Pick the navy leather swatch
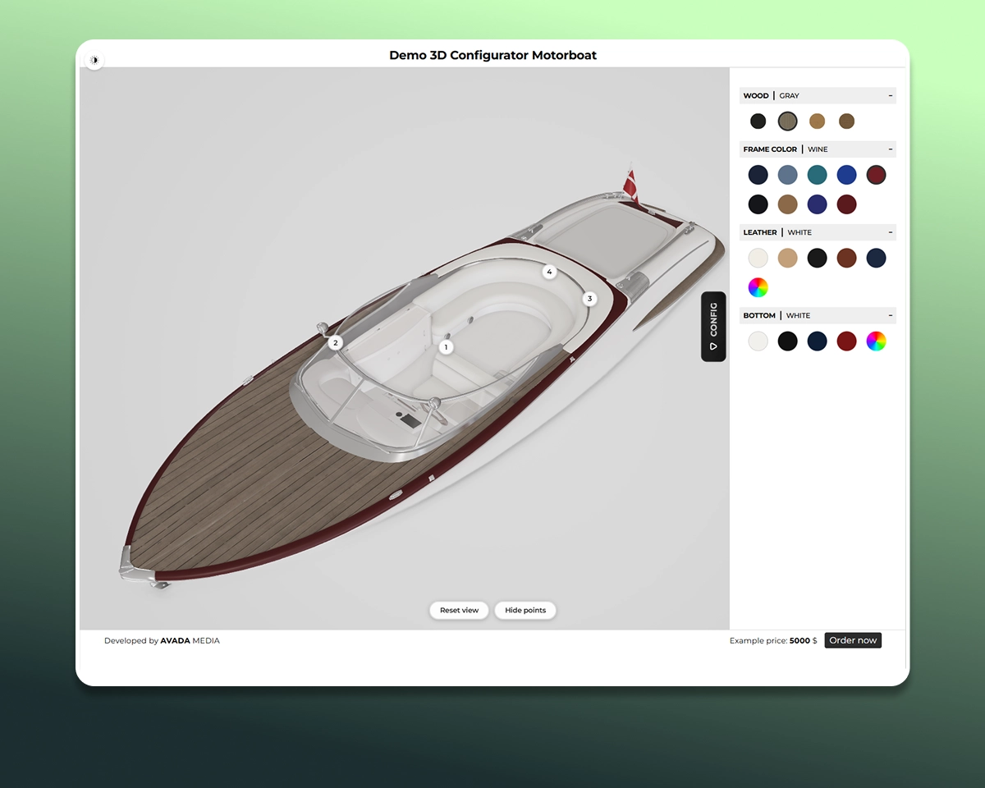Image resolution: width=985 pixels, height=788 pixels. 877,258
